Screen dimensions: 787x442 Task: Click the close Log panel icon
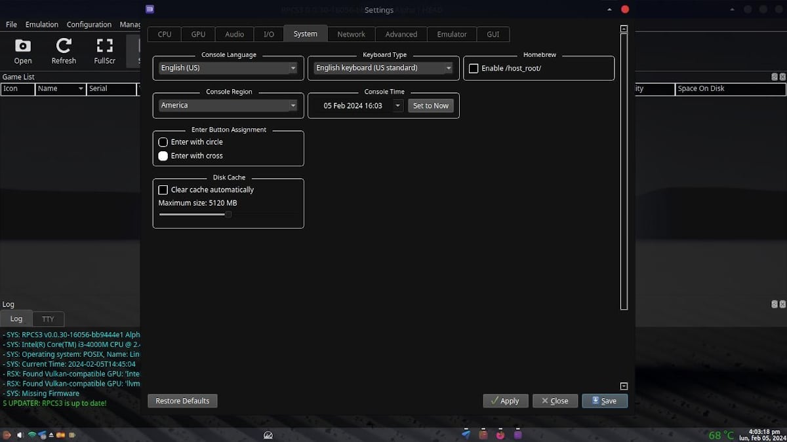782,304
